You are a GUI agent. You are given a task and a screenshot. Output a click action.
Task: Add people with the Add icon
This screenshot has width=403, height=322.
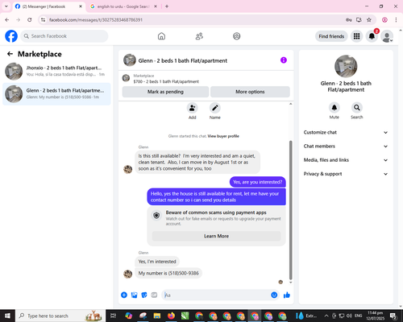click(x=192, y=108)
